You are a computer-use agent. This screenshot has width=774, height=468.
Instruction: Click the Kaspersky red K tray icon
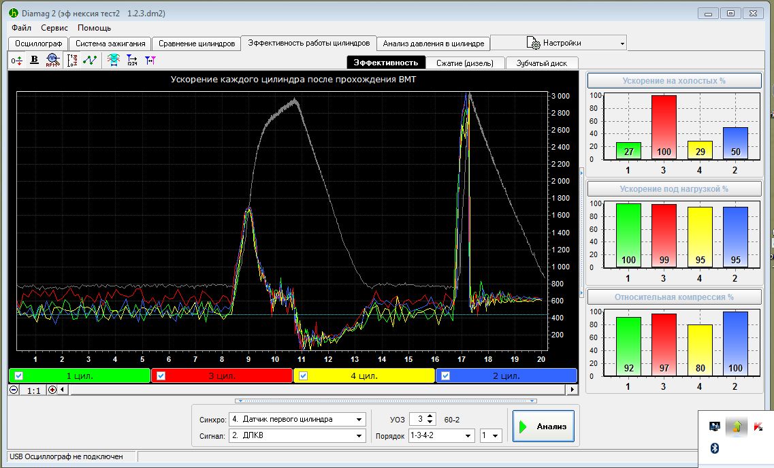tap(758, 427)
